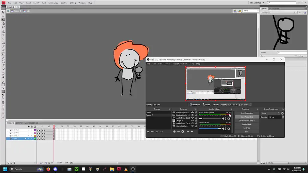
Task: Open the Modify menu in Flash
Action: click(37, 3)
